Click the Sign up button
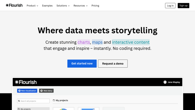Screen dimensions: 195x110 point(183,6)
